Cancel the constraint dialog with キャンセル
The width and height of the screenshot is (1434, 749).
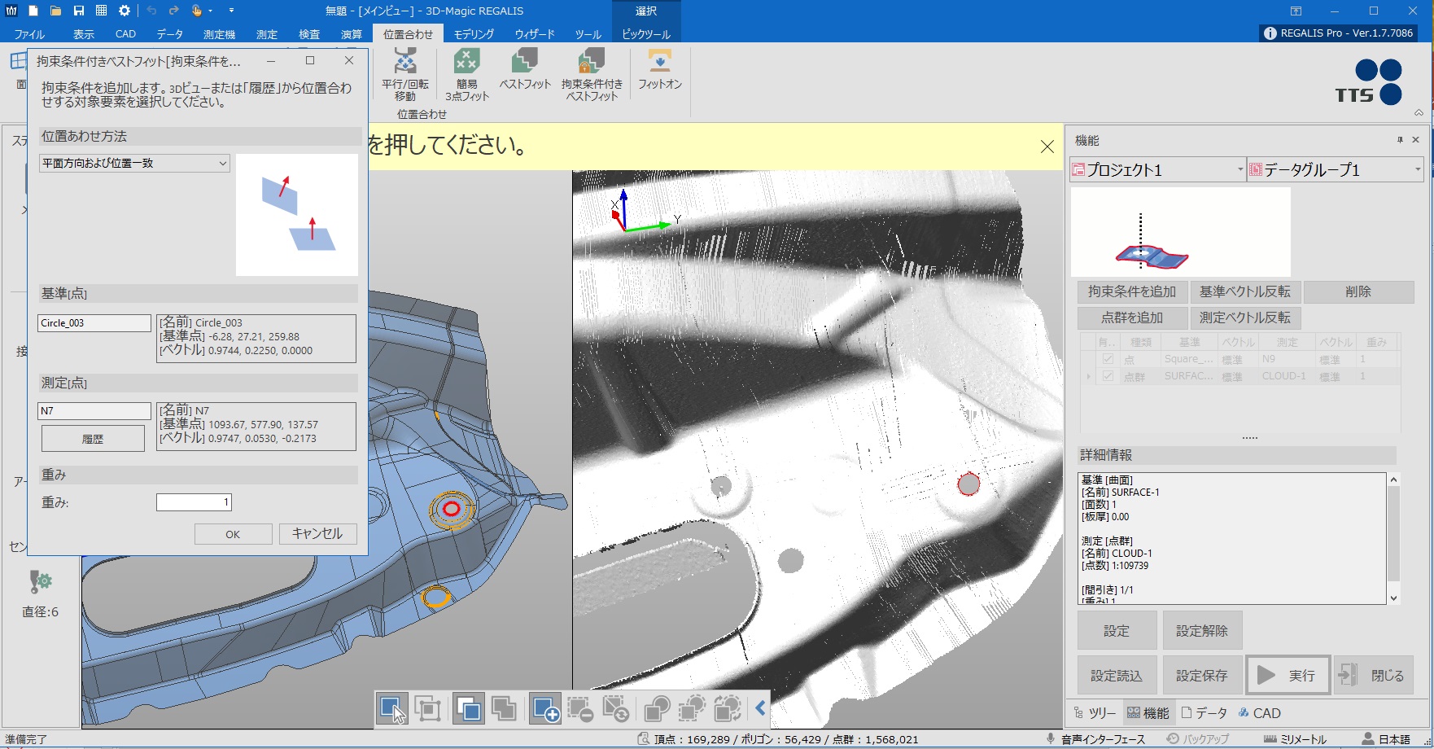(x=317, y=534)
